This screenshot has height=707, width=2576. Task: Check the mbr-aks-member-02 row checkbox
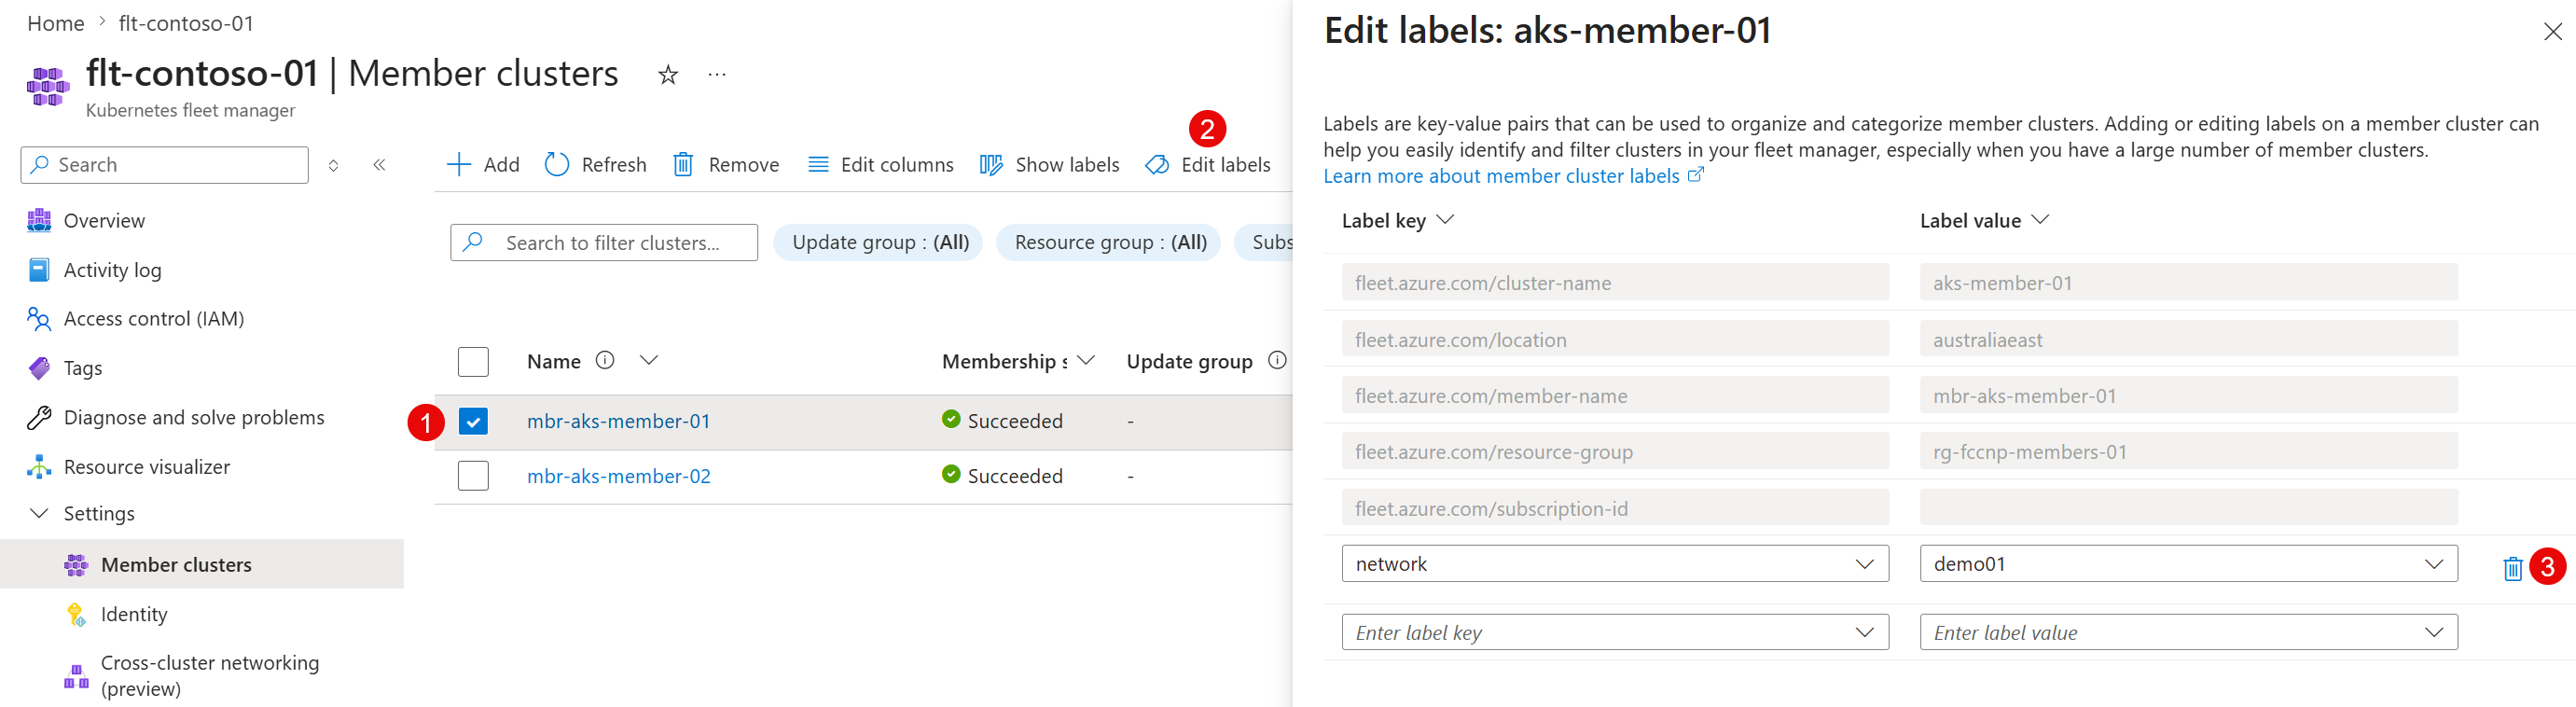(473, 475)
